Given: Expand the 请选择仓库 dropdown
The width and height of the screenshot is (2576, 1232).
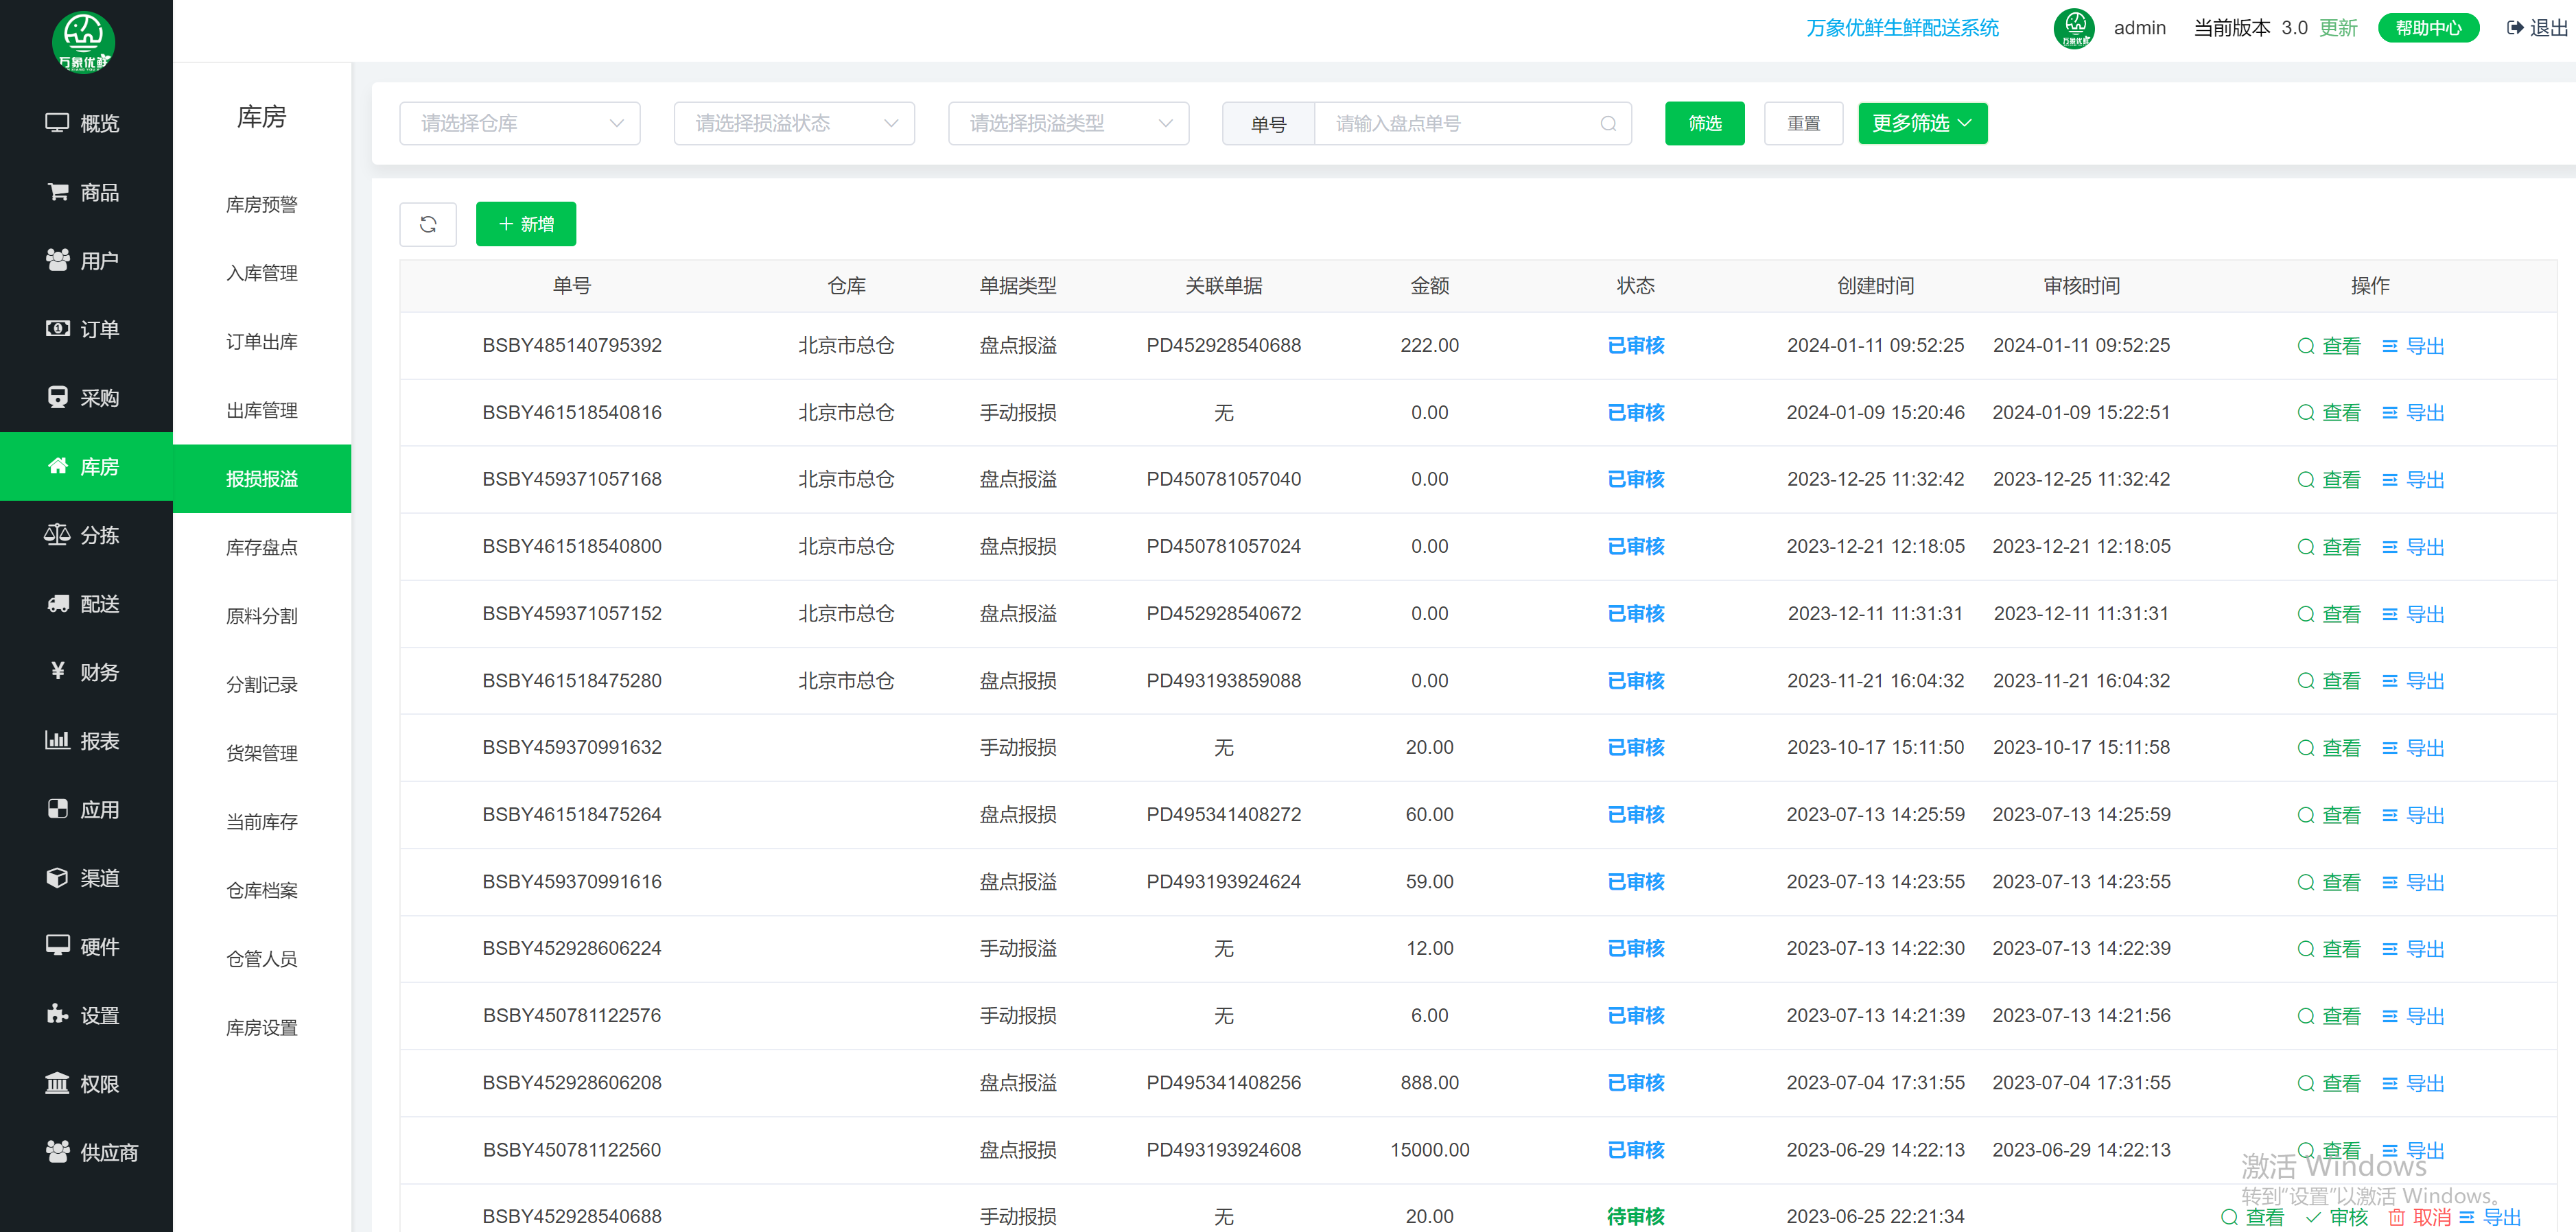Looking at the screenshot, I should (x=519, y=124).
